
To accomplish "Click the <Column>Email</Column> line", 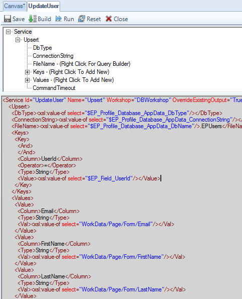I will tap(49, 211).
